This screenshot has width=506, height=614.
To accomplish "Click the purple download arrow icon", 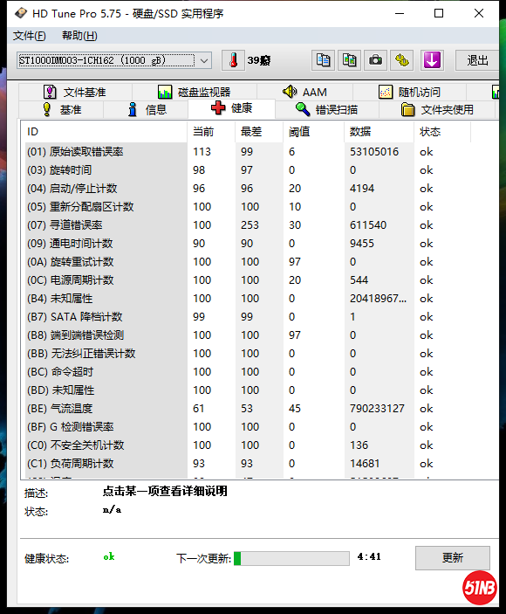I will coord(432,60).
